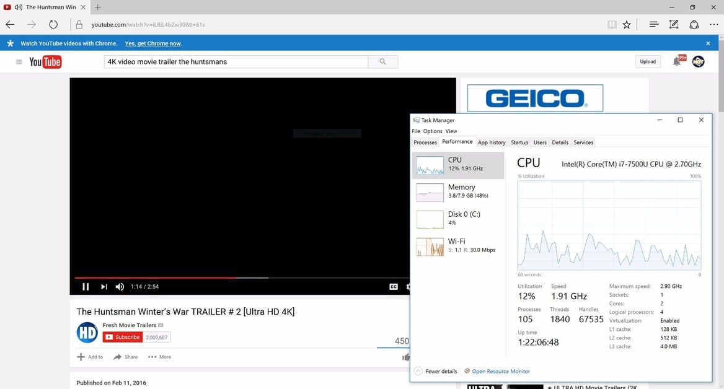Click the video title text
This screenshot has width=724, height=389.
(x=185, y=312)
